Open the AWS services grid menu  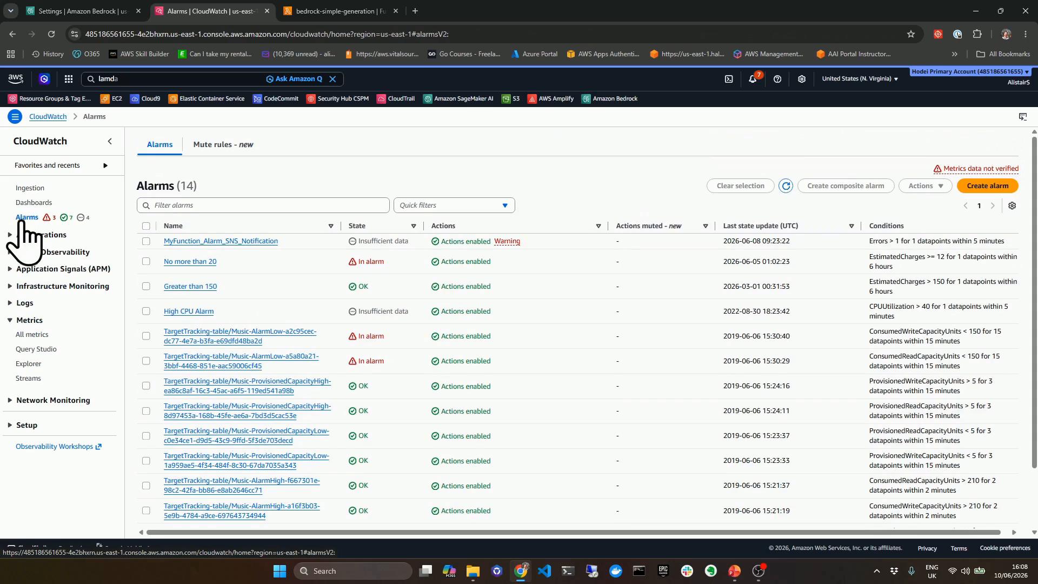coord(69,79)
